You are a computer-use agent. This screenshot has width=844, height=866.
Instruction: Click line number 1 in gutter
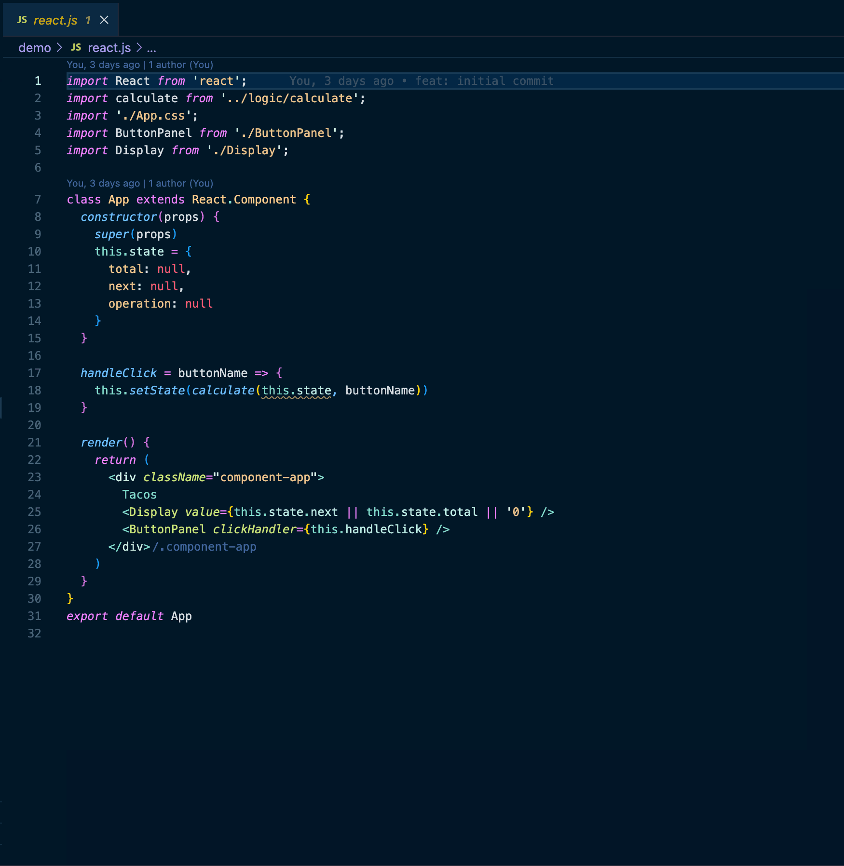click(x=38, y=81)
